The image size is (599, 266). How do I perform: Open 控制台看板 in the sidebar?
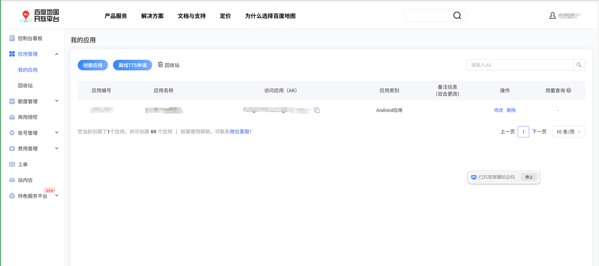(x=30, y=38)
